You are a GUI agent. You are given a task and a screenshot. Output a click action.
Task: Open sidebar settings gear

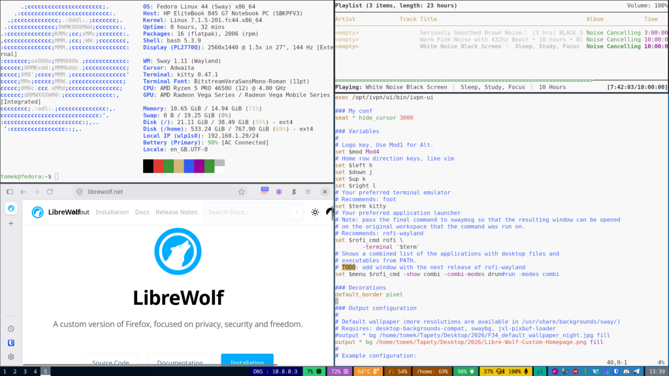click(11, 357)
